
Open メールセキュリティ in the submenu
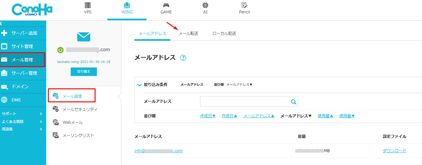80,109
